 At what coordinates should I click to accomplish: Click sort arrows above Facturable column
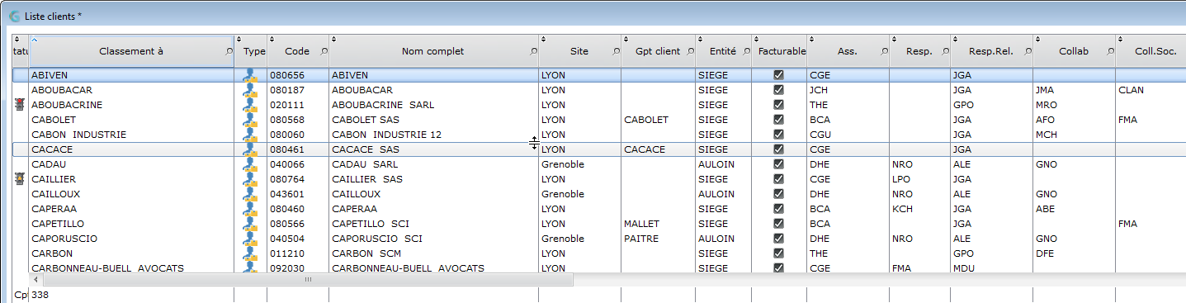click(x=755, y=39)
